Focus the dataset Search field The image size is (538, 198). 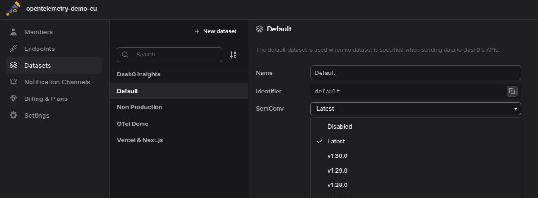[169, 55]
